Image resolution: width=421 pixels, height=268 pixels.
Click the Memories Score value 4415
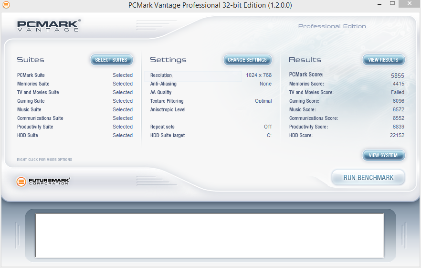399,84
